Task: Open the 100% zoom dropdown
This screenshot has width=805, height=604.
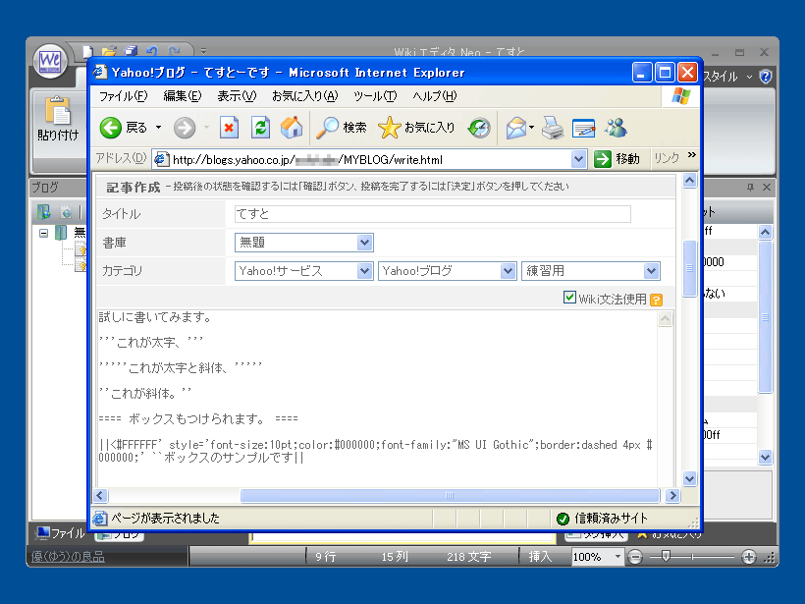Action: 617,557
